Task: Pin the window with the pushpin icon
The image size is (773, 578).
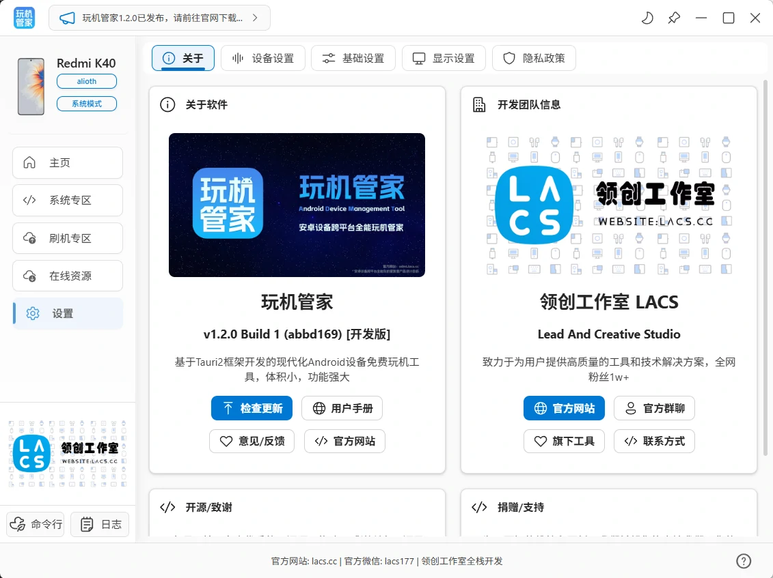Action: pos(674,18)
